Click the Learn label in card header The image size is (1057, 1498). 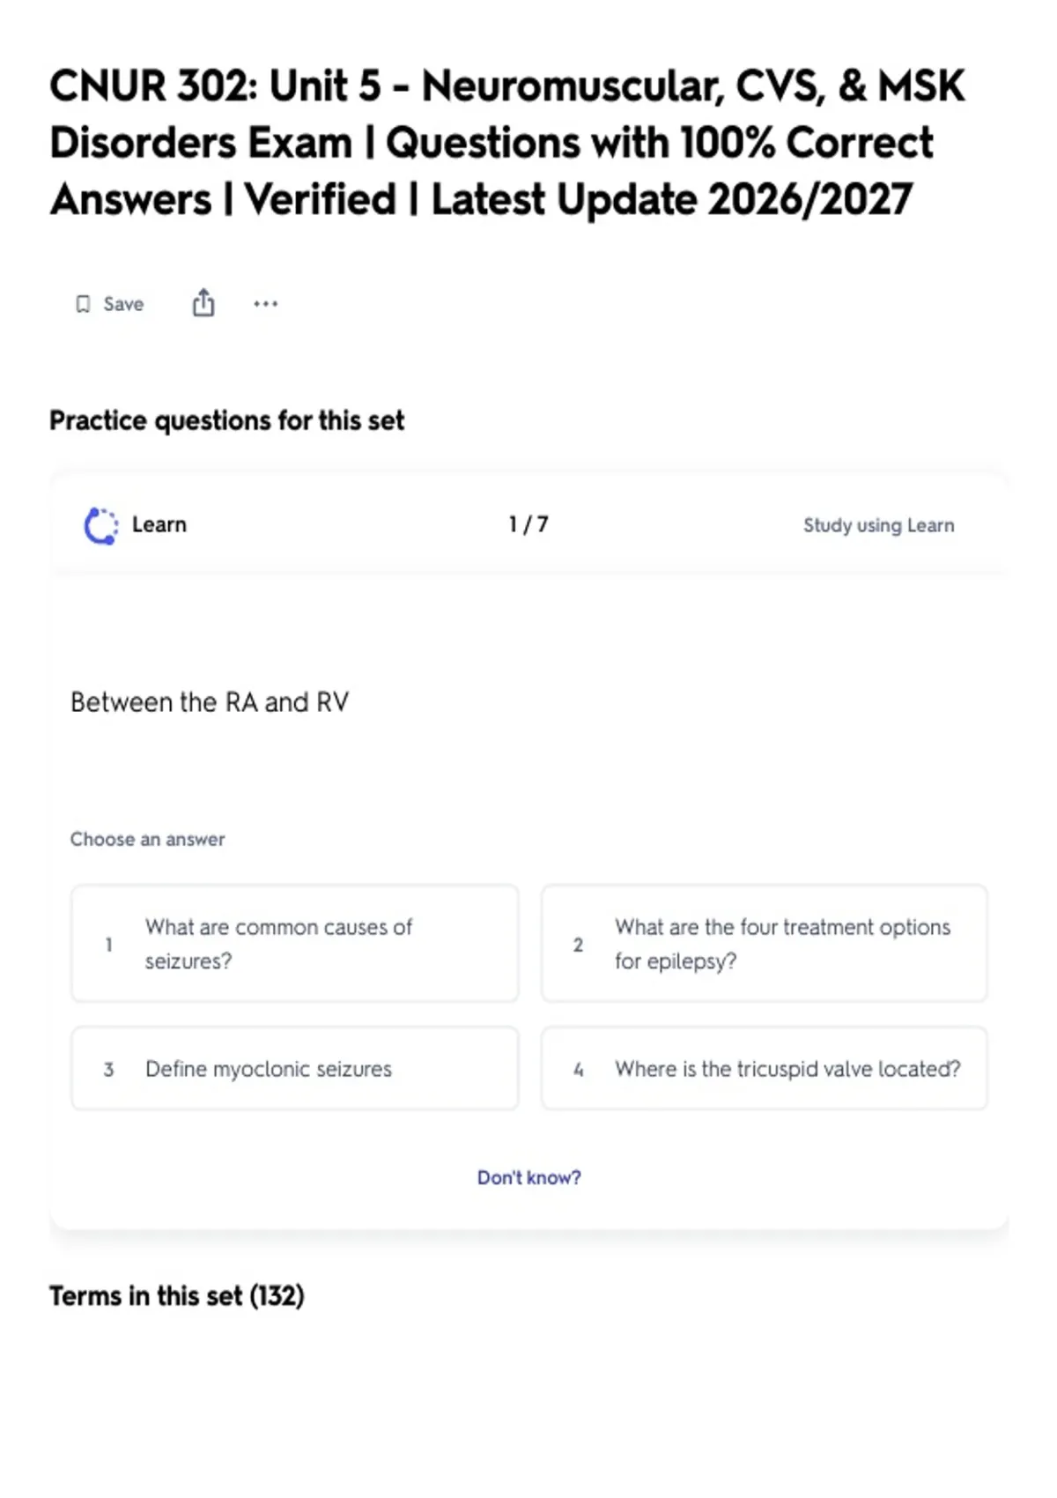159,524
